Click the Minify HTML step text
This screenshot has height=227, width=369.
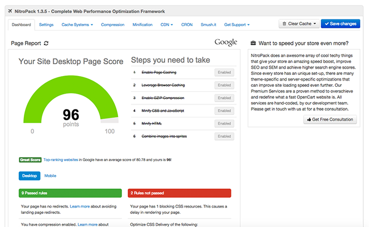tap(152, 124)
